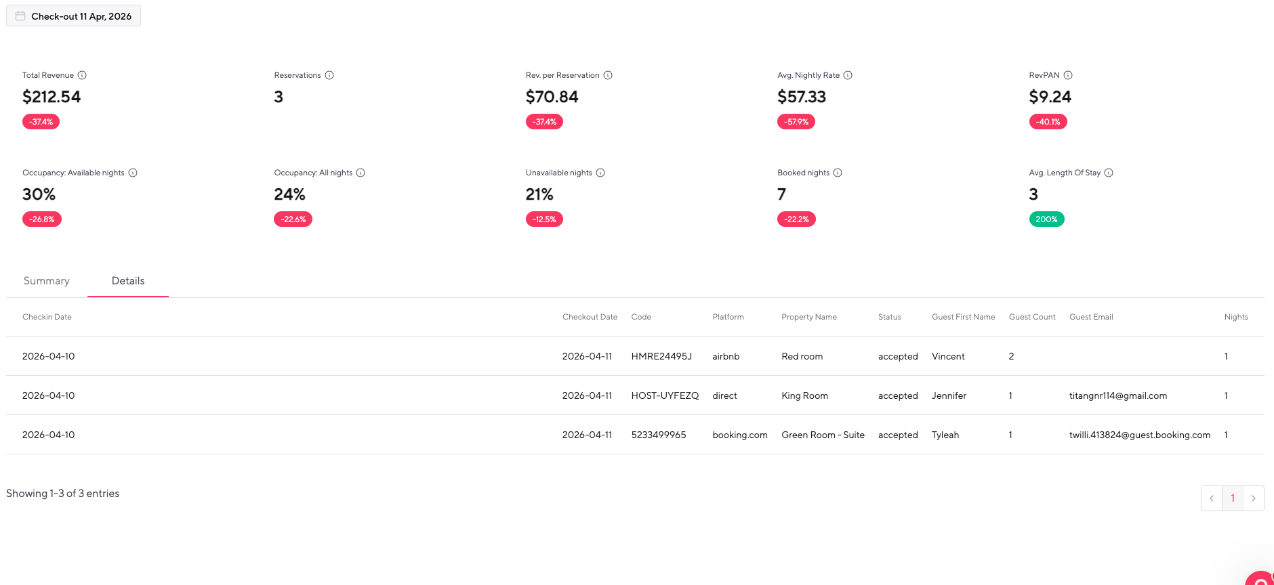The width and height of the screenshot is (1274, 585).
Task: Open info tooltip for Rev. per Reservation
Action: [608, 75]
